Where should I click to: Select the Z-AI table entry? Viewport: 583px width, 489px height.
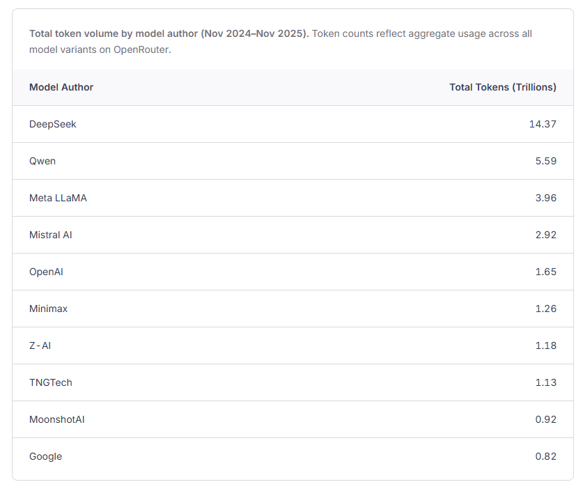pos(40,346)
